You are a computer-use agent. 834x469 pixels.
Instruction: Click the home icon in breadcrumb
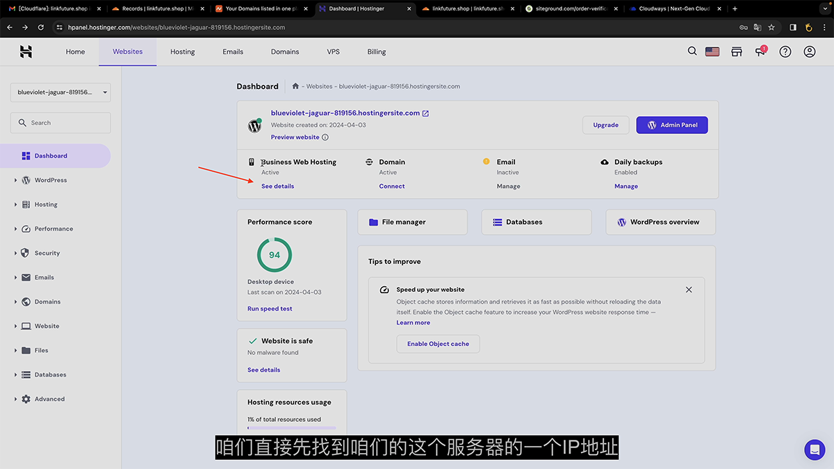295,86
